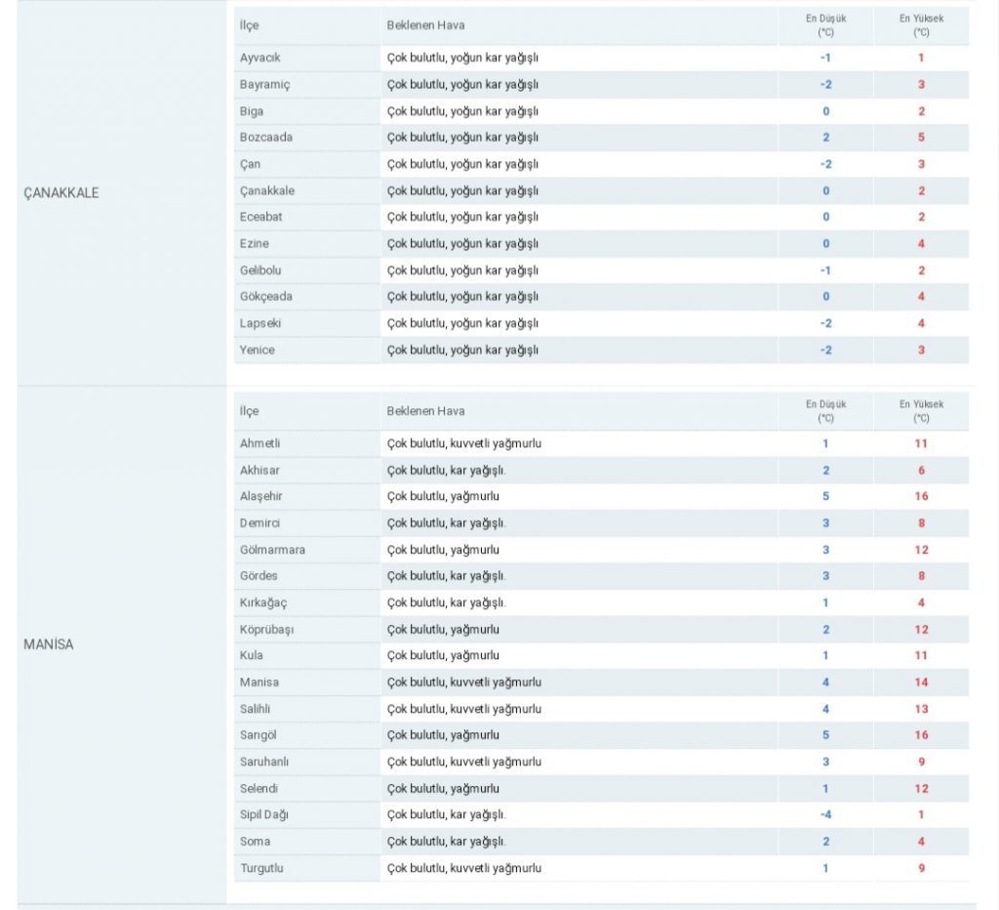
Task: Select the Gelibolu district name
Action: tap(260, 270)
